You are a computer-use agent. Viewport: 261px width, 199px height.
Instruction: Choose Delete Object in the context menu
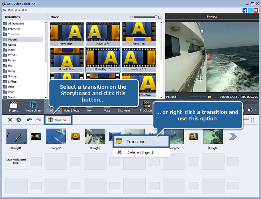click(x=141, y=152)
